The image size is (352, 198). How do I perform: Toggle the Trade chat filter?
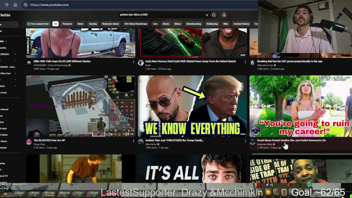pyautogui.click(x=95, y=194)
